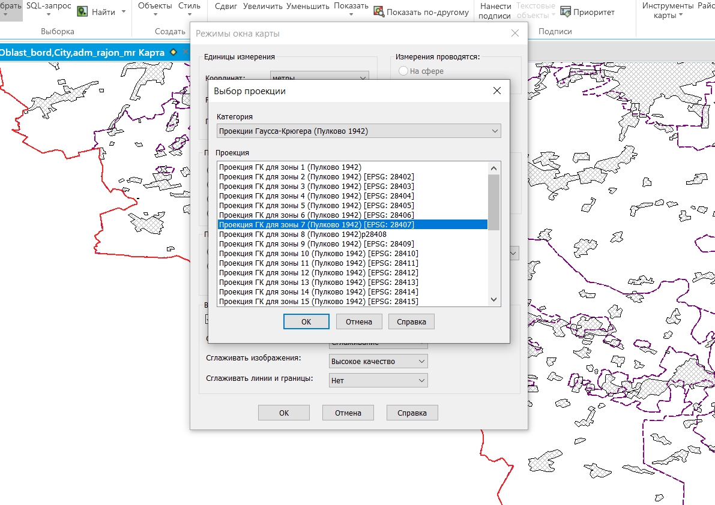
Task: Click the Показать по-другому magnifier icon
Action: (x=379, y=11)
